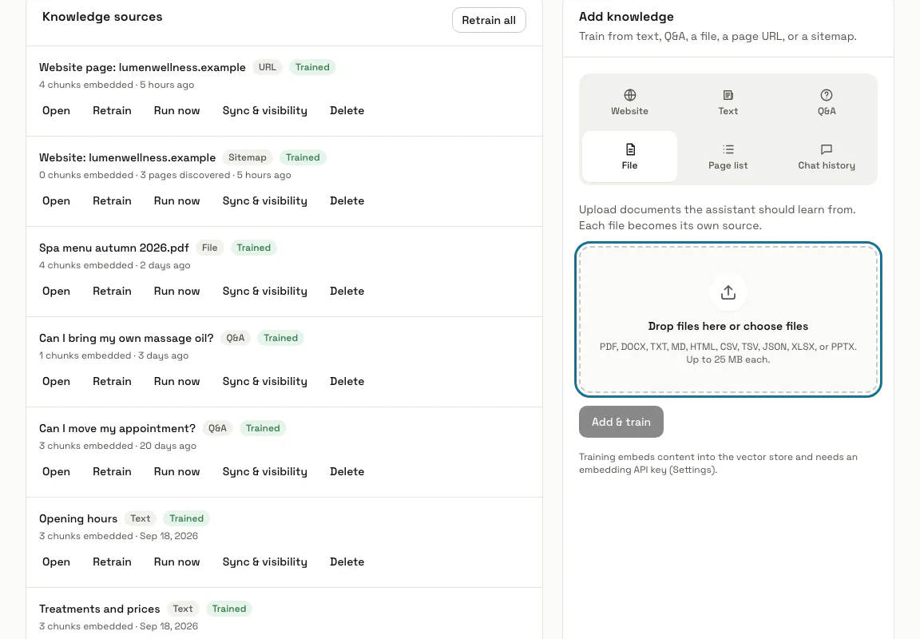
Task: Click the Add & train button
Action: click(x=621, y=422)
